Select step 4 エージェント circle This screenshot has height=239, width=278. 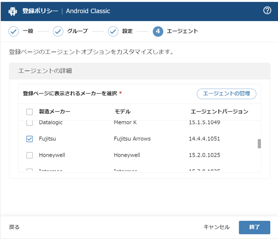[158, 31]
